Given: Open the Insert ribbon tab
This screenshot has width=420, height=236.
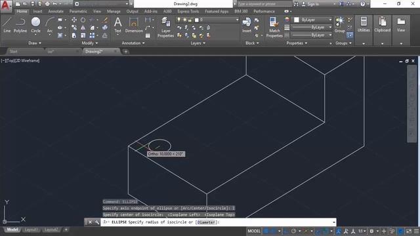Looking at the screenshot, I should coord(37,11).
